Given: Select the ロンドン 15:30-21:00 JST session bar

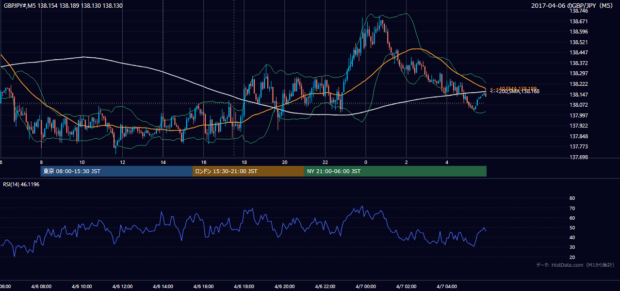Looking at the screenshot, I should coord(248,171).
